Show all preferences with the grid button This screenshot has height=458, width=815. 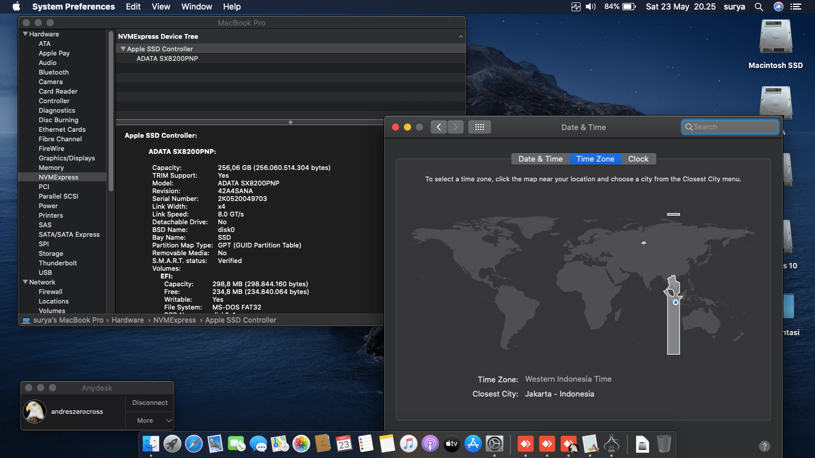pyautogui.click(x=479, y=127)
